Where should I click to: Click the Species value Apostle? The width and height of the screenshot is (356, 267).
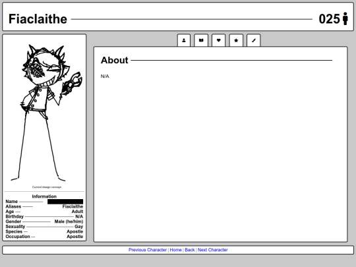75,231
